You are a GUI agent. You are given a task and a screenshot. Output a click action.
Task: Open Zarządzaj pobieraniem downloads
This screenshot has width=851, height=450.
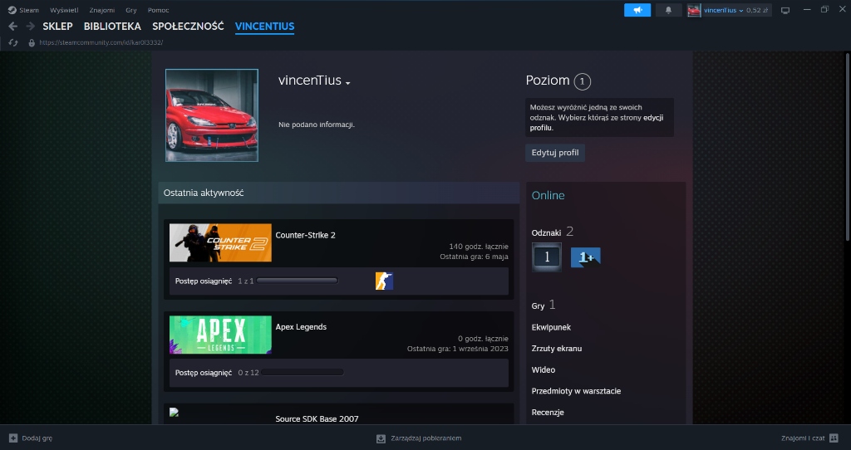click(426, 438)
